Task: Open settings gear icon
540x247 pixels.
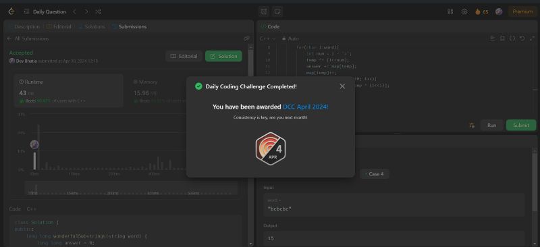Action: (464, 11)
